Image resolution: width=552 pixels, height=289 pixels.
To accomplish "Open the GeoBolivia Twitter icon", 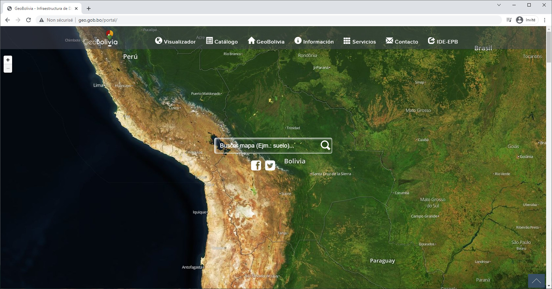I will (270, 166).
